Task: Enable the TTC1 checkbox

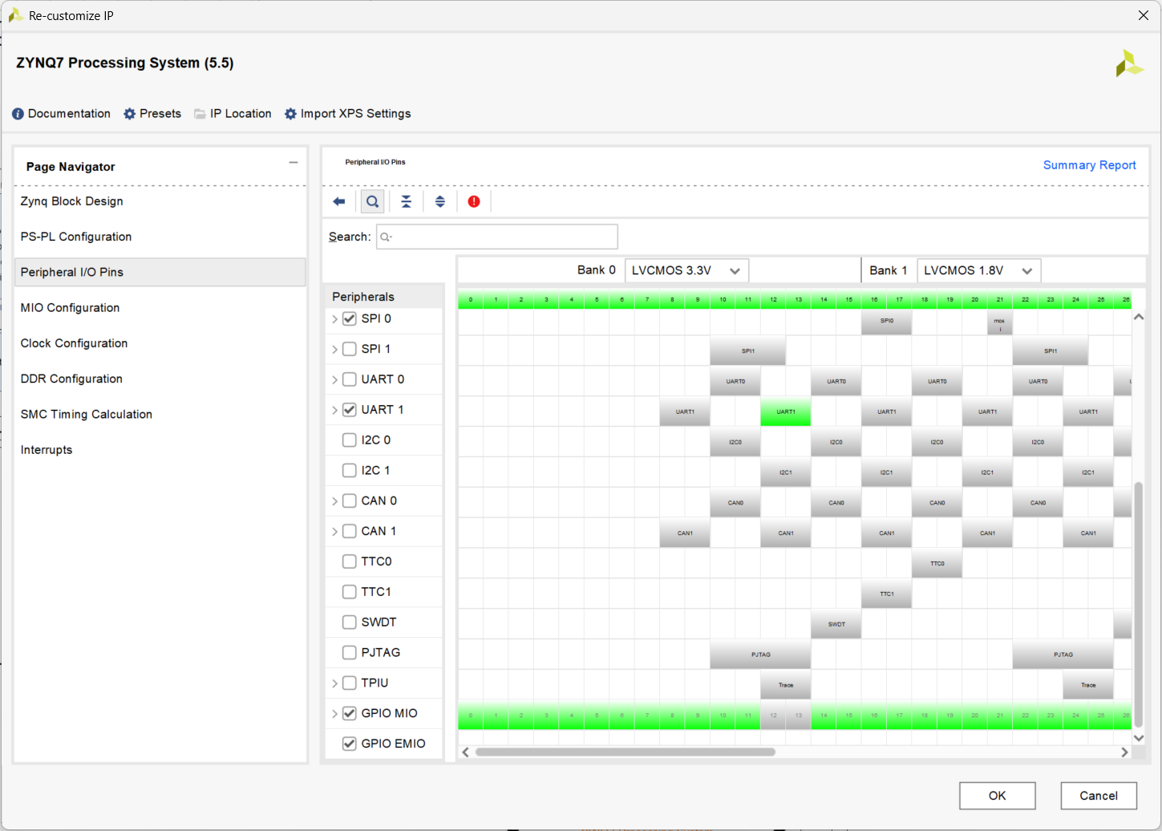Action: click(350, 592)
